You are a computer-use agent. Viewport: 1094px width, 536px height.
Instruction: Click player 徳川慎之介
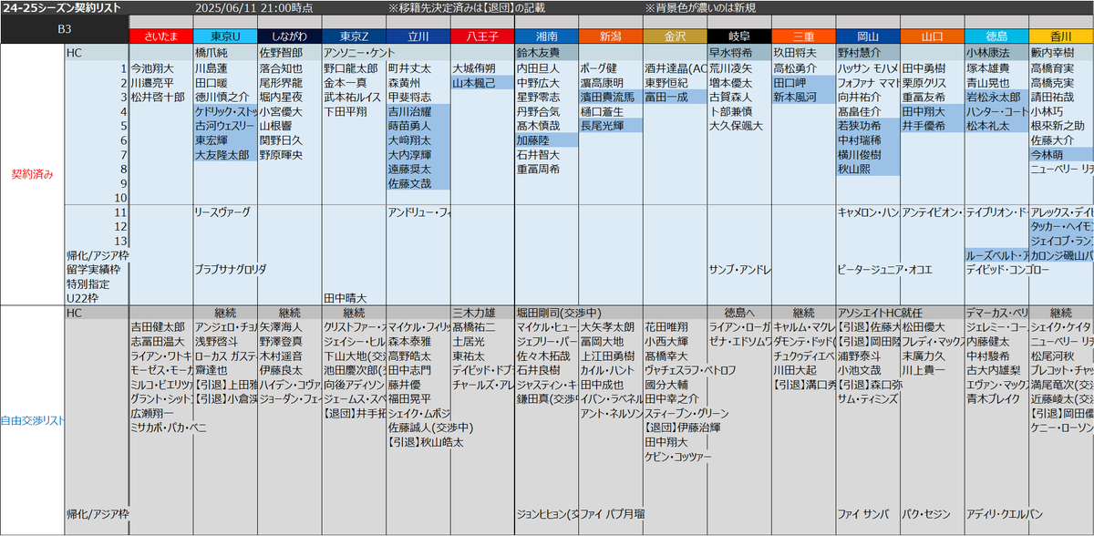222,96
